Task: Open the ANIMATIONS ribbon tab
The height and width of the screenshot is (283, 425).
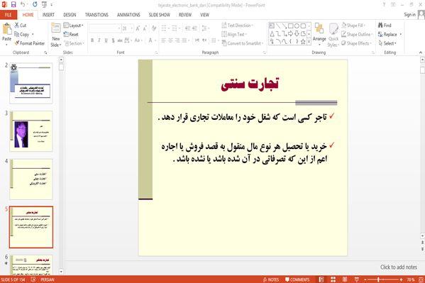Action: [x=128, y=15]
